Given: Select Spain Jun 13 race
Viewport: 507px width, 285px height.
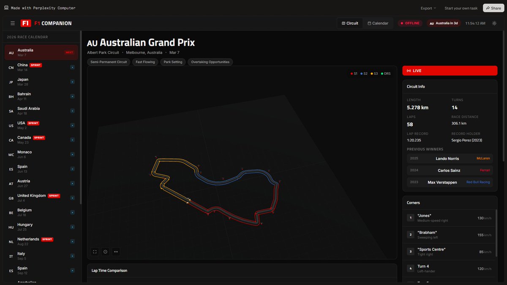Looking at the screenshot, I should (x=41, y=169).
